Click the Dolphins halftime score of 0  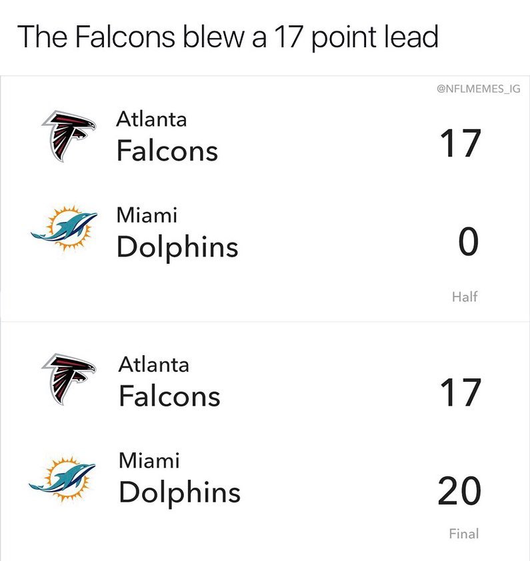point(469,241)
